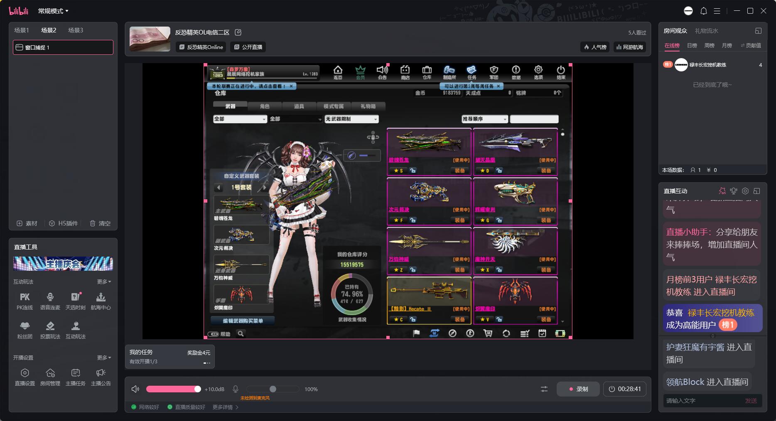
Task: Open 主播任务 streamer tasks
Action: [x=75, y=377]
